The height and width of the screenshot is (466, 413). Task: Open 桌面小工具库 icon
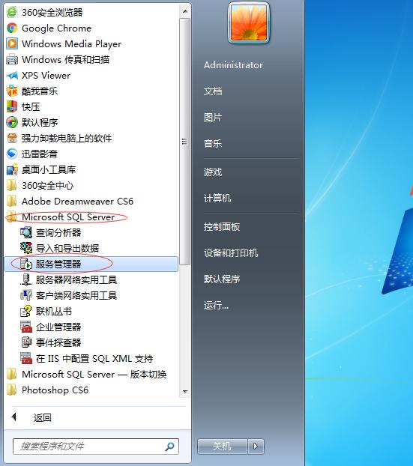[x=12, y=170]
